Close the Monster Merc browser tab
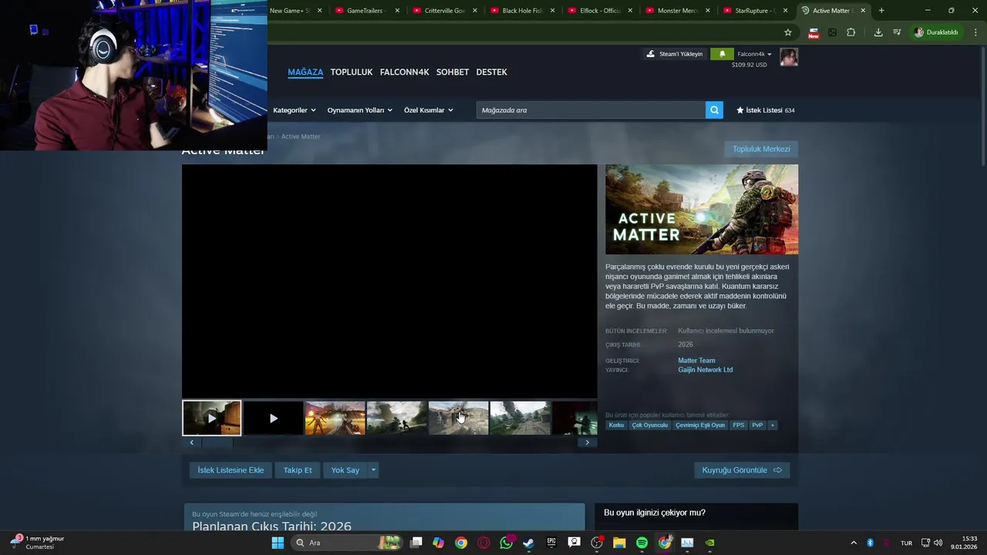Viewport: 987px width, 555px height. coord(708,11)
